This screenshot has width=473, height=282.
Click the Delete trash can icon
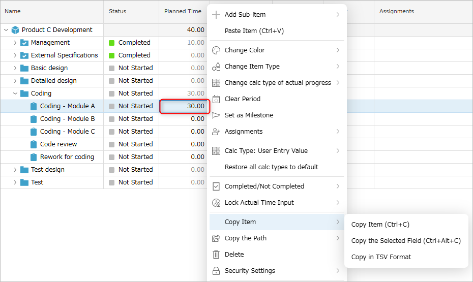216,254
